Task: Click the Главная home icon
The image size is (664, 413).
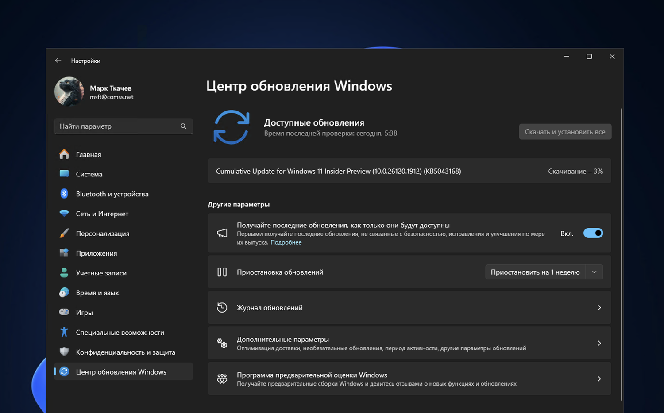Action: tap(64, 154)
